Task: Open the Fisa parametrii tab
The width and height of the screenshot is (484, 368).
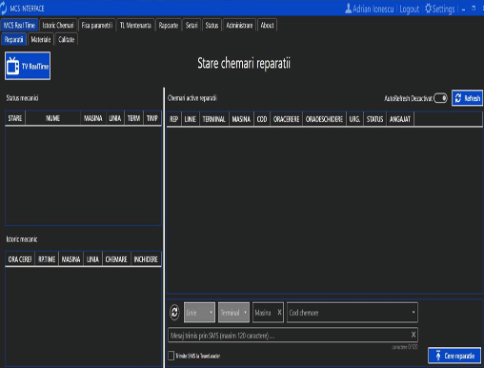Action: tap(97, 26)
